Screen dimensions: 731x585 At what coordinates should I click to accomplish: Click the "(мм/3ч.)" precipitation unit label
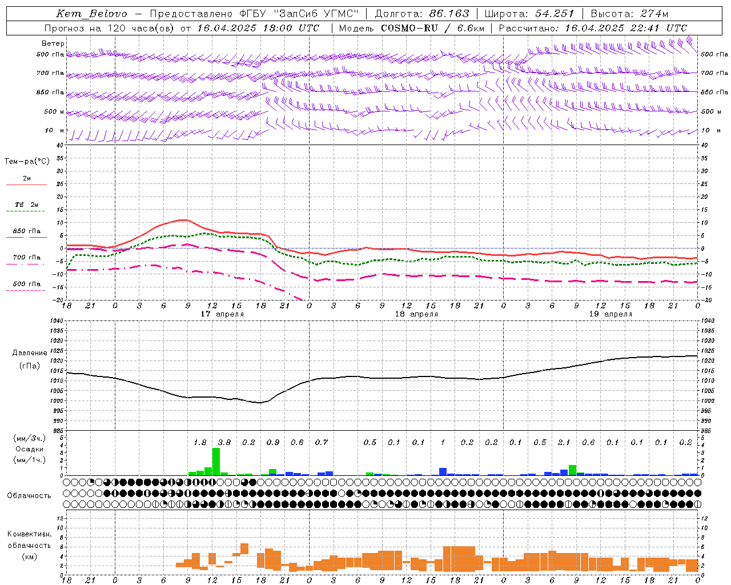(x=31, y=438)
